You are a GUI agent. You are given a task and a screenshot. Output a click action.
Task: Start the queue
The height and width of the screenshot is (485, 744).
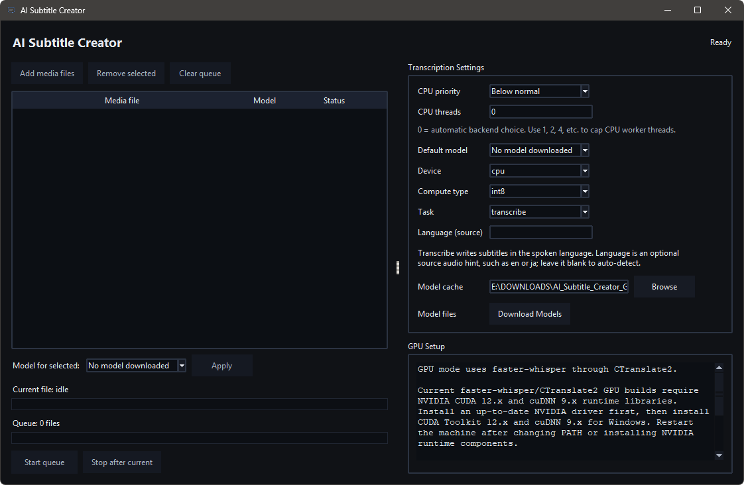click(44, 462)
